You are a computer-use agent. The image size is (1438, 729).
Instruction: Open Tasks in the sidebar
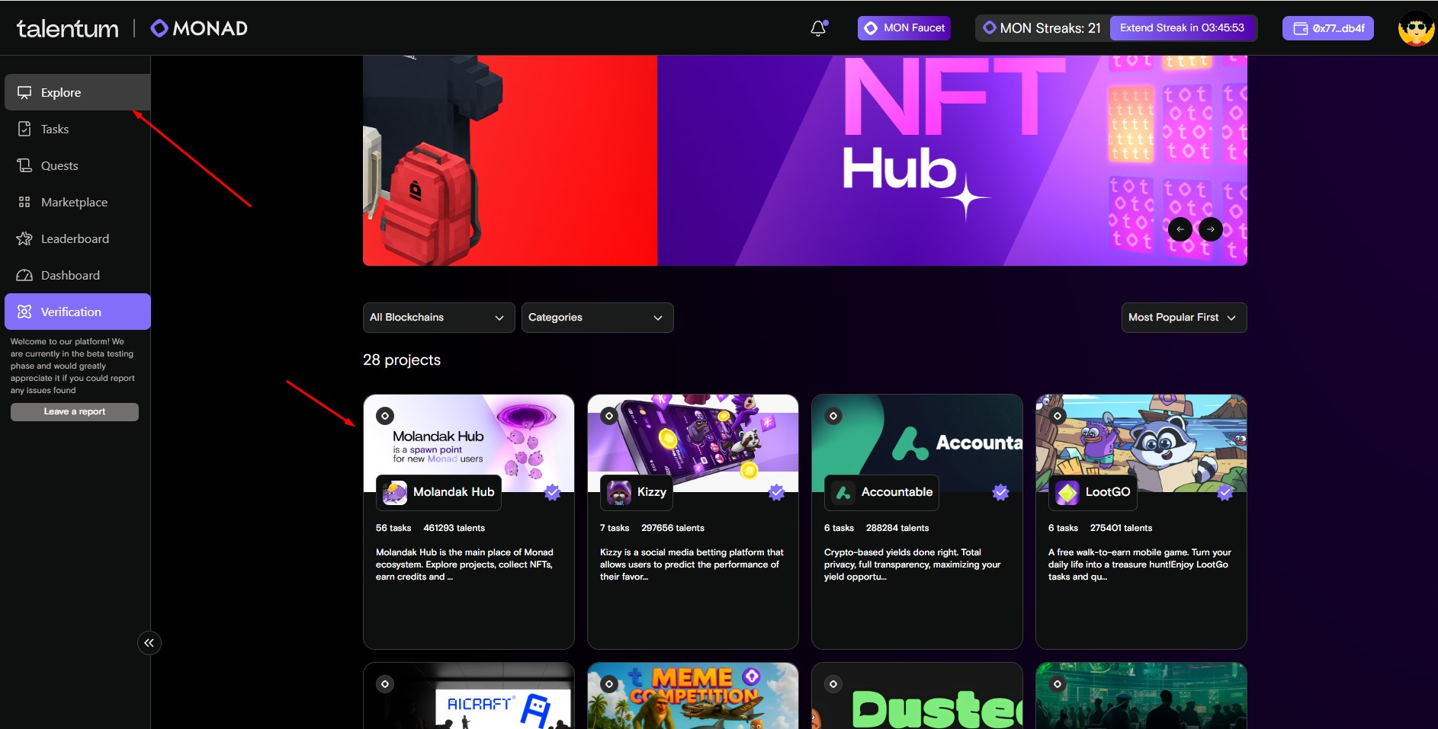(x=55, y=129)
